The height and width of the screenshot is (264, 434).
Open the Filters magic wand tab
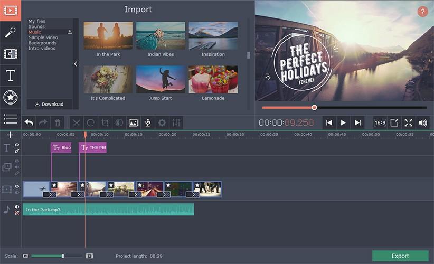pyautogui.click(x=10, y=33)
